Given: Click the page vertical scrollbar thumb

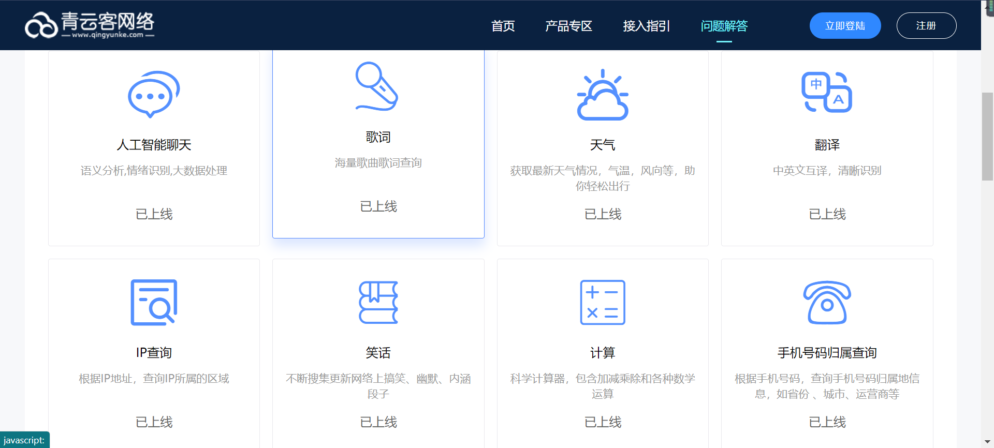Looking at the screenshot, I should click(987, 137).
